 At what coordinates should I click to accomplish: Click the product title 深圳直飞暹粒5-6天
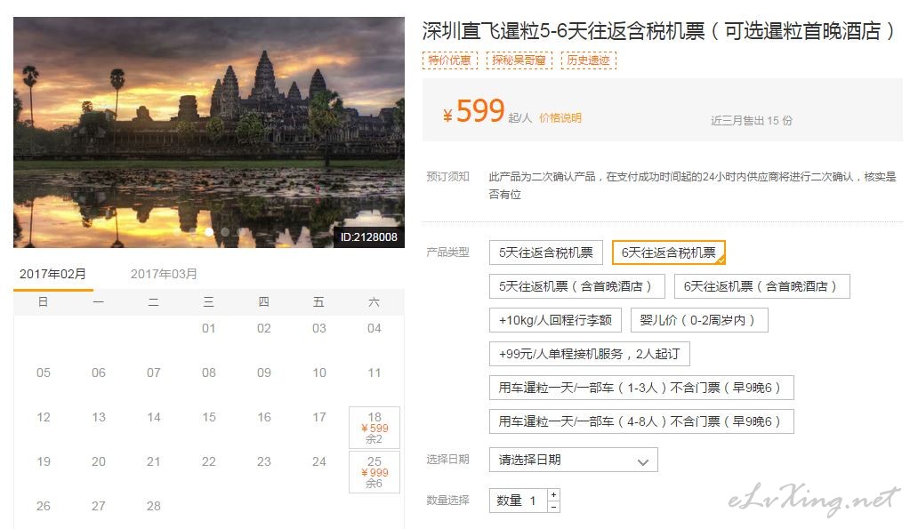659,31
